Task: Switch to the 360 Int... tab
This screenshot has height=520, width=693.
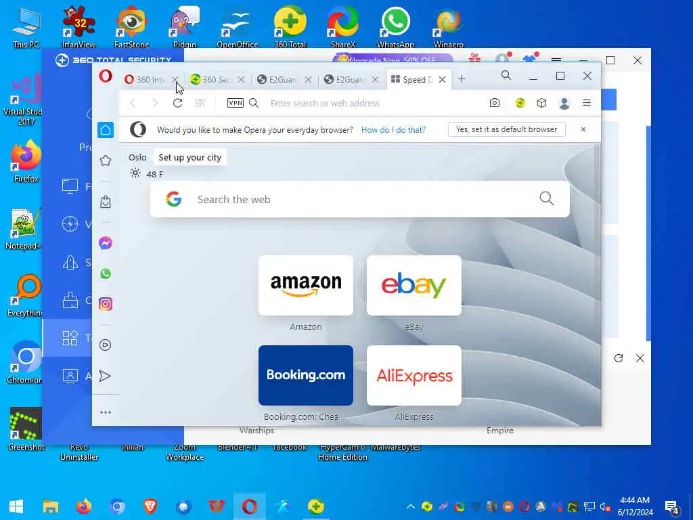Action: tap(146, 80)
